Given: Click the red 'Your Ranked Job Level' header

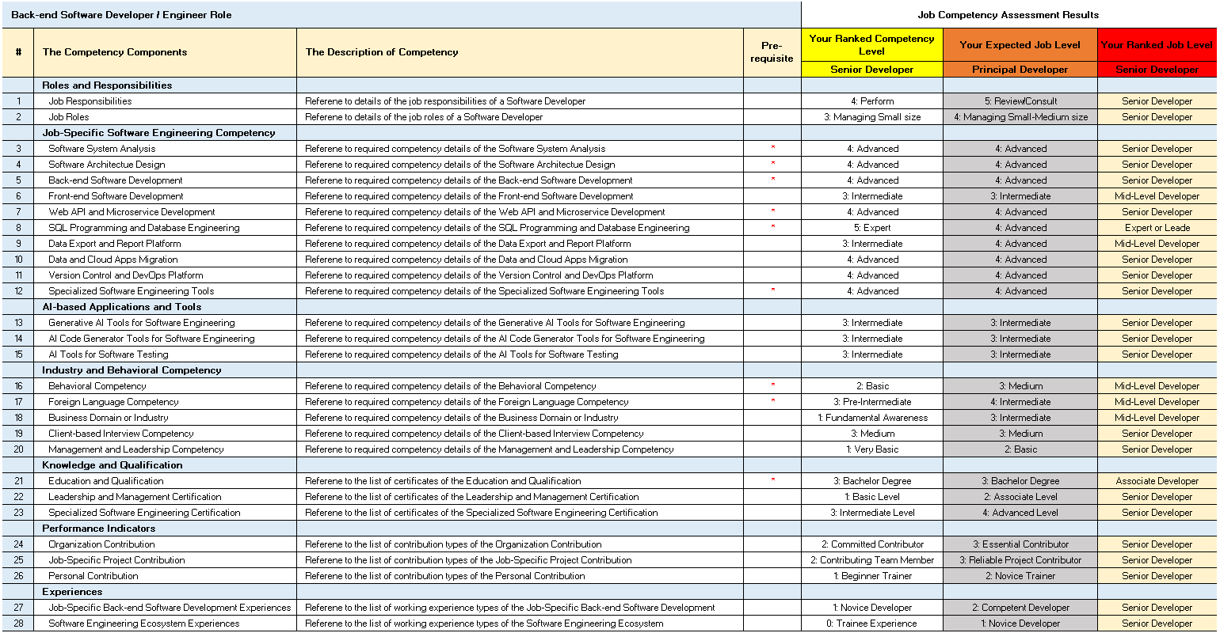Looking at the screenshot, I should point(1157,45).
